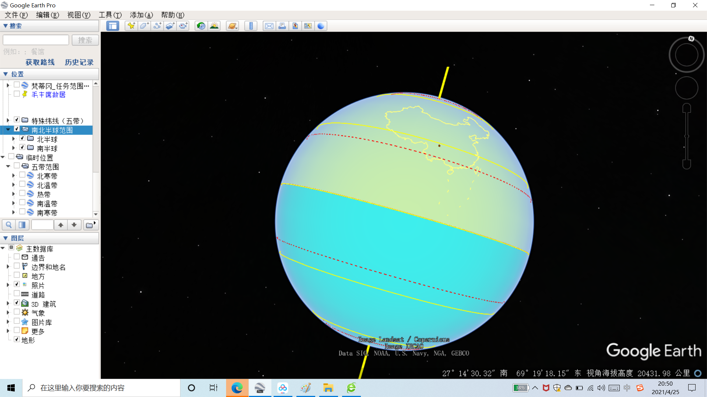Expand the 边界和地名 layer
This screenshot has width=707, height=397.
coord(8,267)
